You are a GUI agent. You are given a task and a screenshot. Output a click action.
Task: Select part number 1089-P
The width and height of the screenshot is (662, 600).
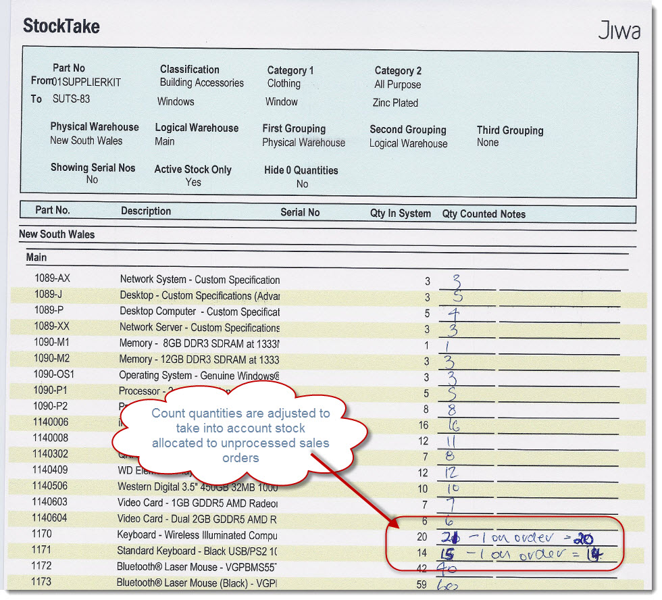[x=49, y=310]
